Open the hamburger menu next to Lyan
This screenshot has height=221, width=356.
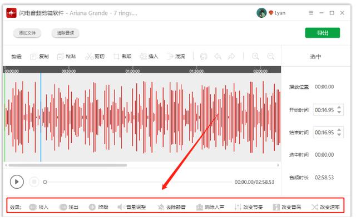(311, 13)
